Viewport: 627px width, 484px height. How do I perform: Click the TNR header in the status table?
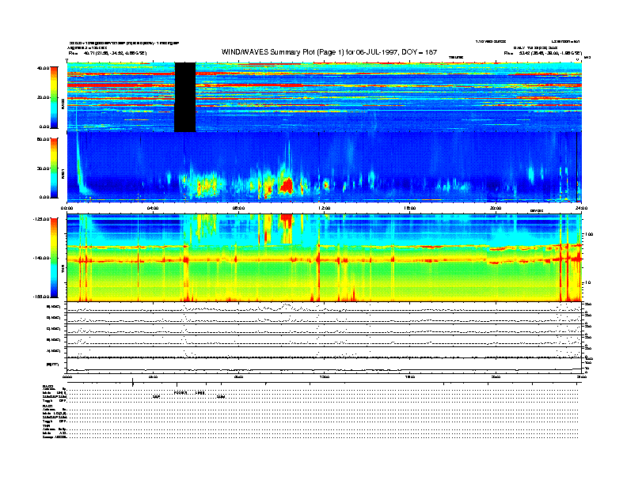pyautogui.click(x=46, y=425)
